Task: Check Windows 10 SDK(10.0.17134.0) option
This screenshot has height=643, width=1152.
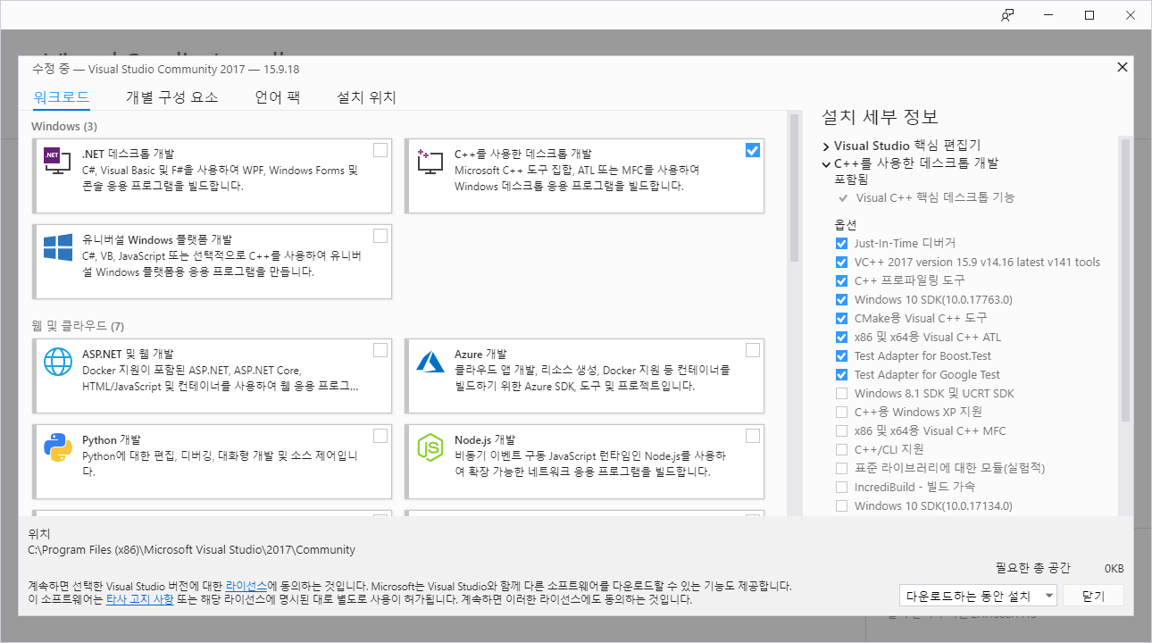Action: [x=841, y=506]
